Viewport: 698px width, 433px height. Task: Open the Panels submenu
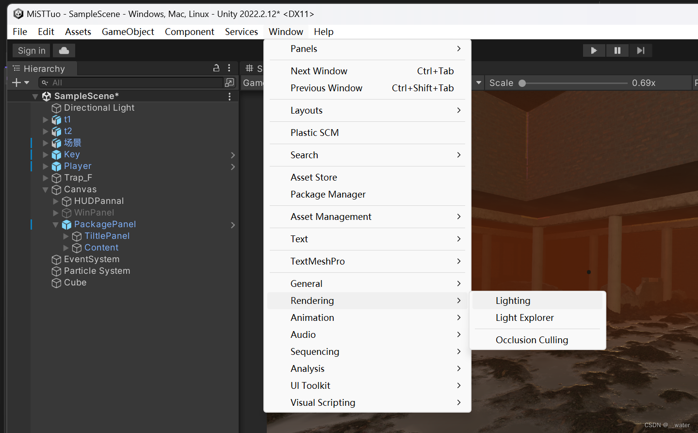367,49
